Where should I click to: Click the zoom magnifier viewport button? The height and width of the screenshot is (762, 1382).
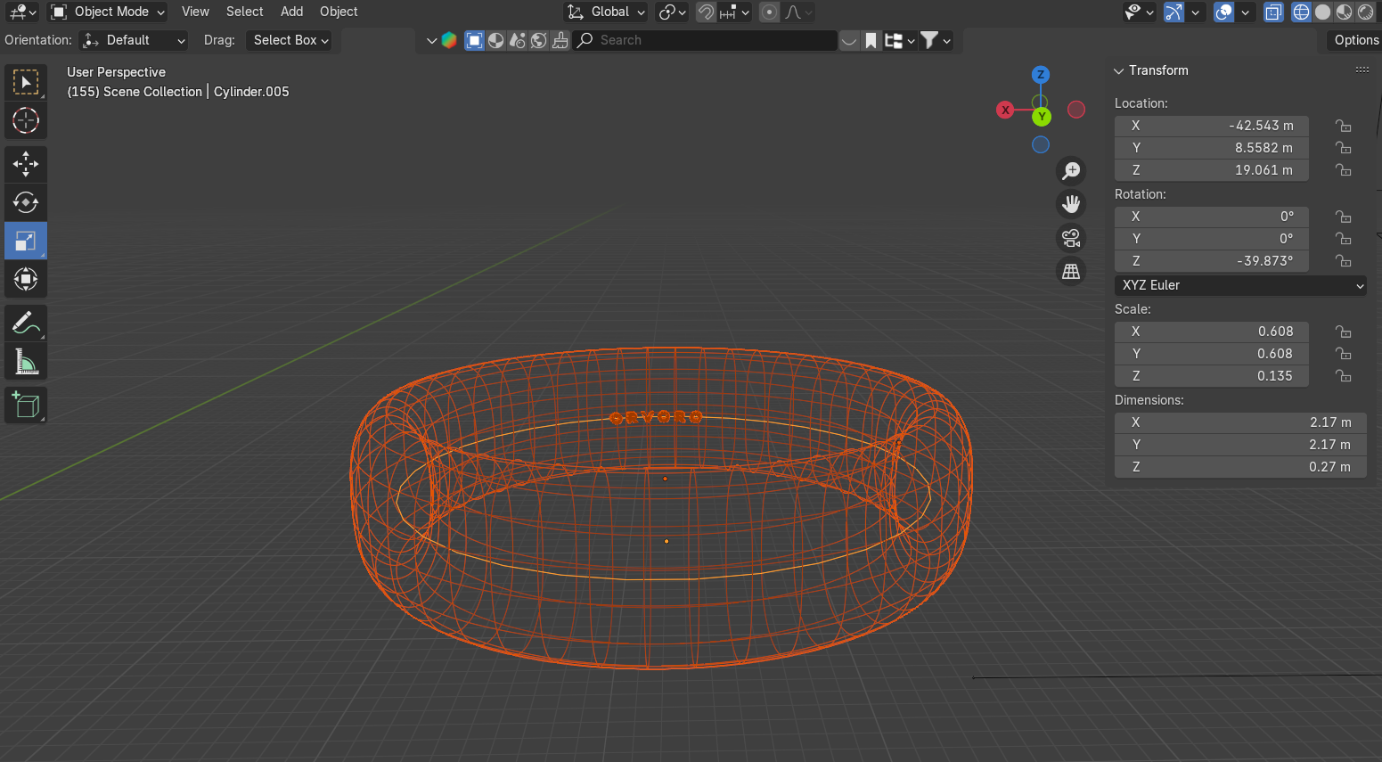[x=1071, y=170]
